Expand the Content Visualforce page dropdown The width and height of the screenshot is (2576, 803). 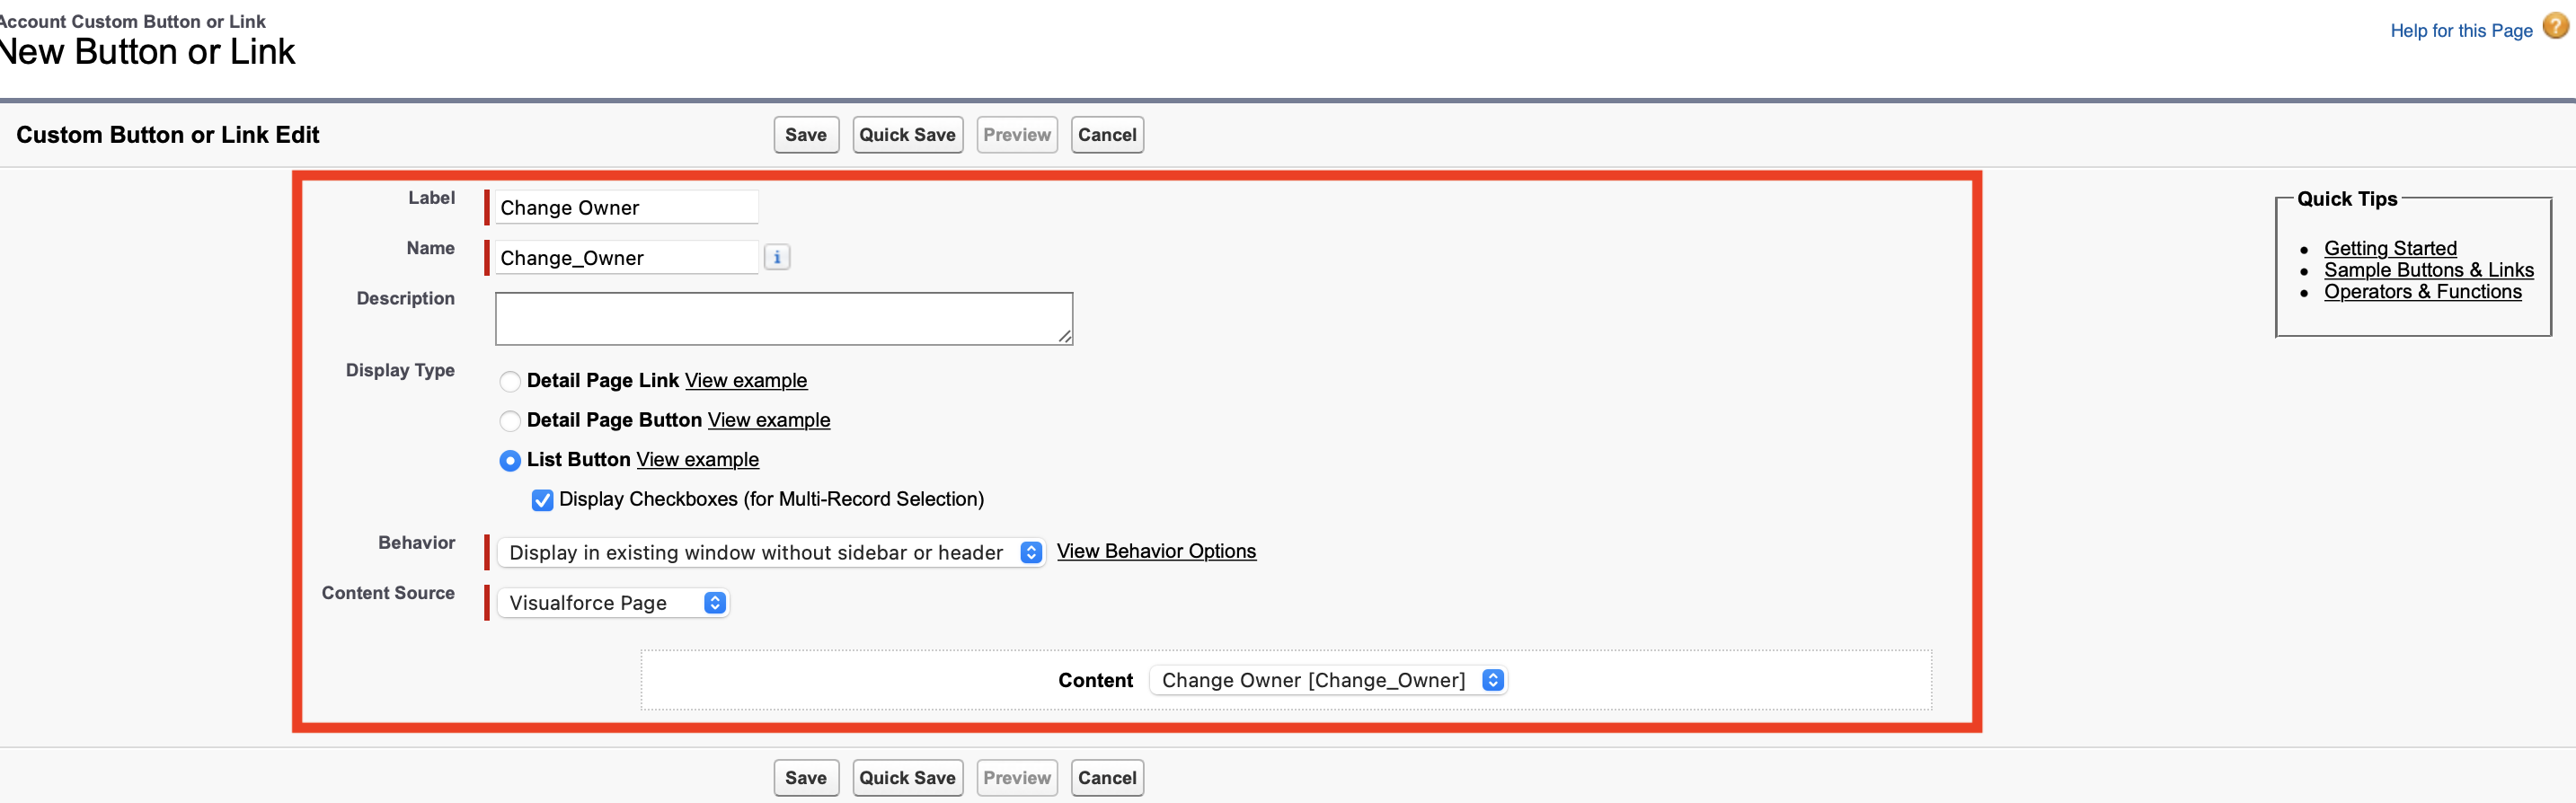tap(1327, 680)
